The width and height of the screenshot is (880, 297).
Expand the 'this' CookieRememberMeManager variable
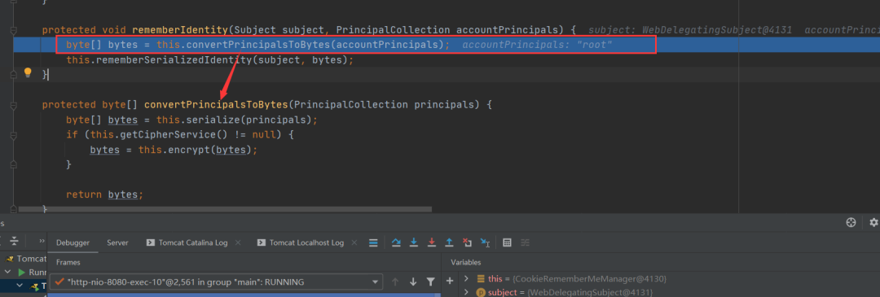pyautogui.click(x=466, y=278)
